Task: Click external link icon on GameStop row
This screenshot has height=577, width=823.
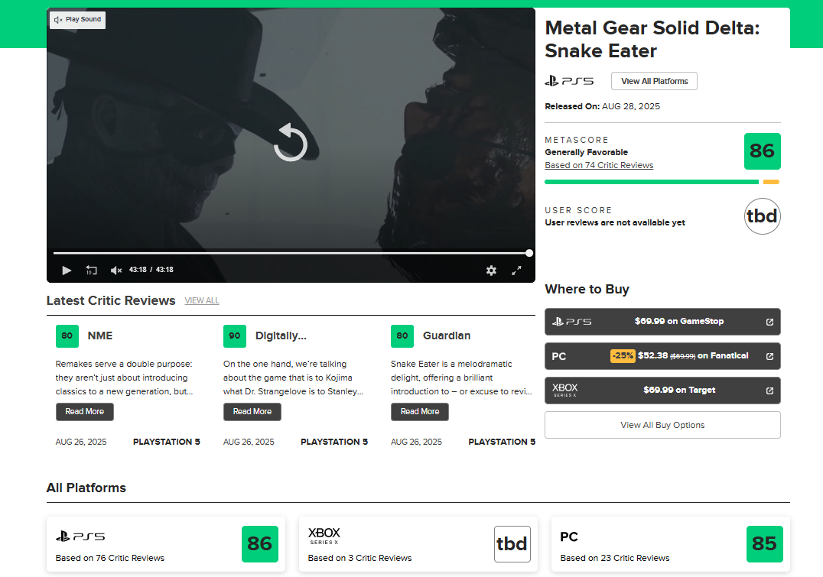Action: click(769, 322)
